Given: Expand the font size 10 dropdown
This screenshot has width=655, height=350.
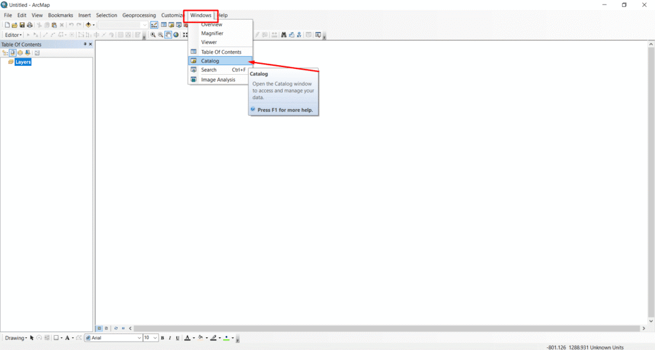Looking at the screenshot, I should point(155,338).
